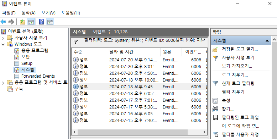Viewport: 277px width, 139px height.
Task: Click the info icon of the 2024-07-15 event row
Action: tap(75, 120)
